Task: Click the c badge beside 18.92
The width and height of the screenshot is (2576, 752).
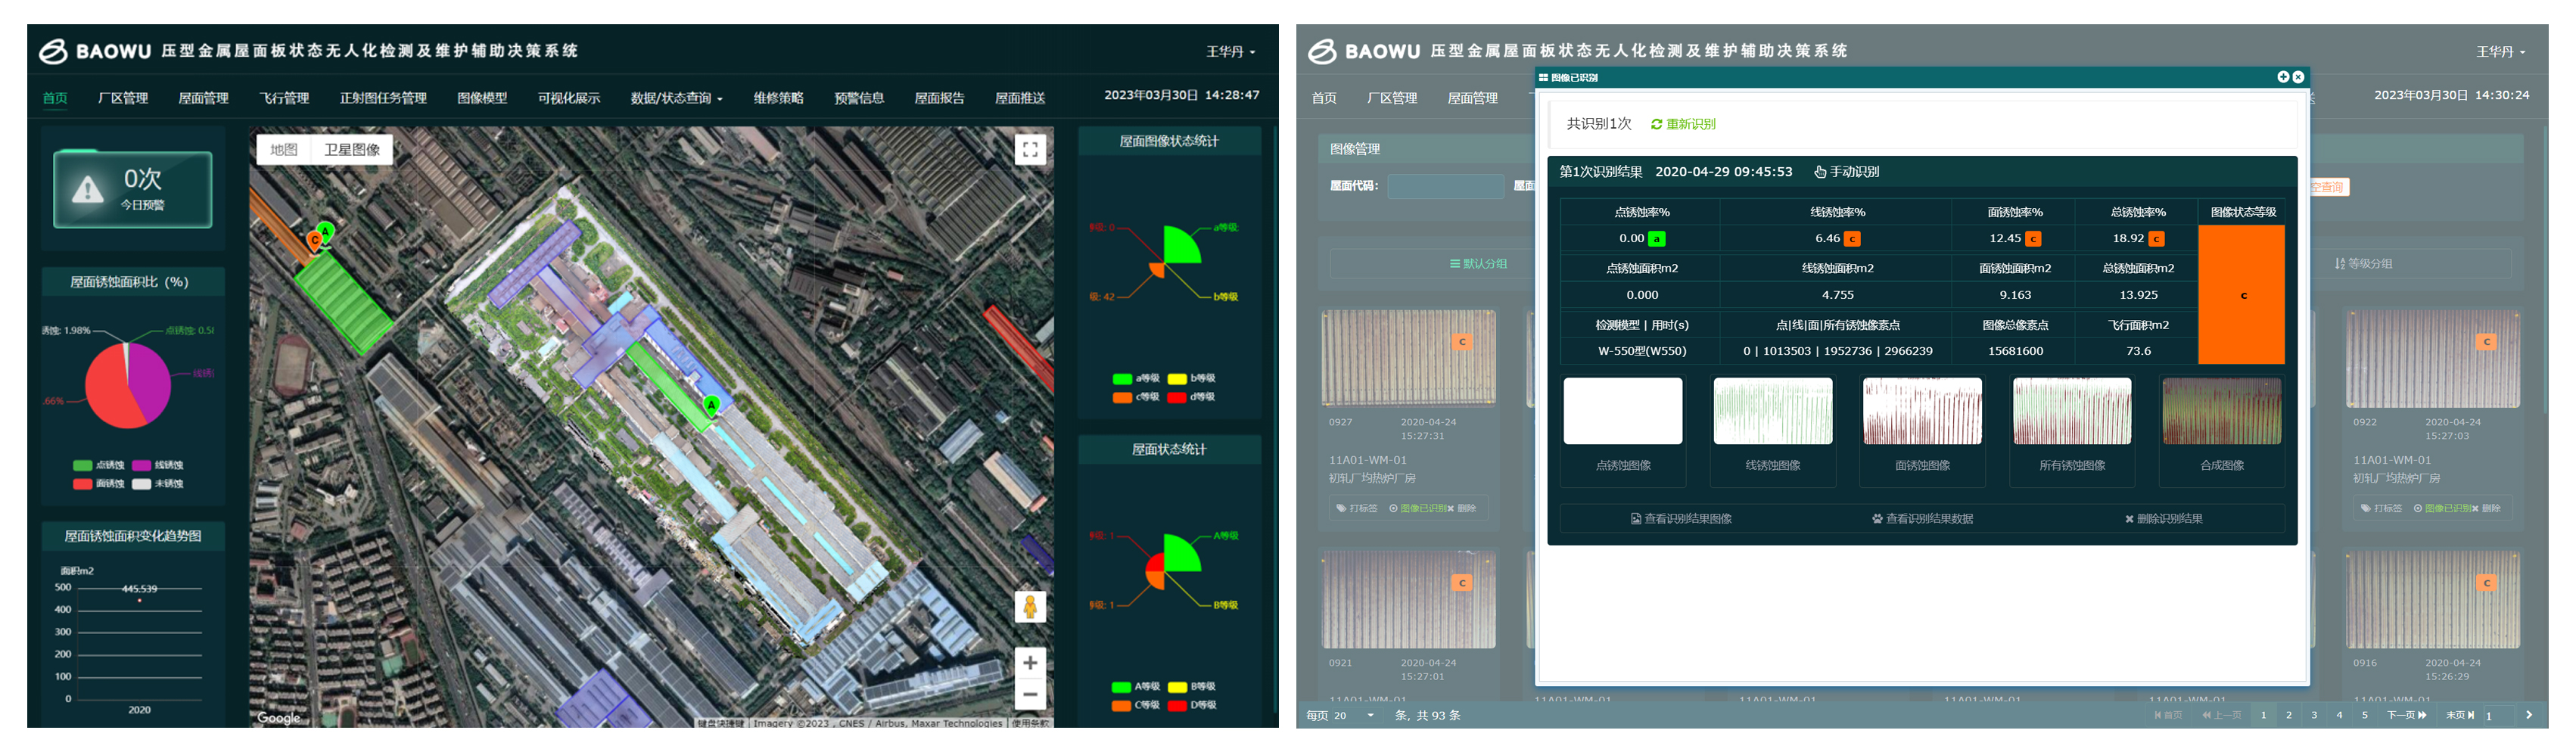Action: click(x=2157, y=239)
